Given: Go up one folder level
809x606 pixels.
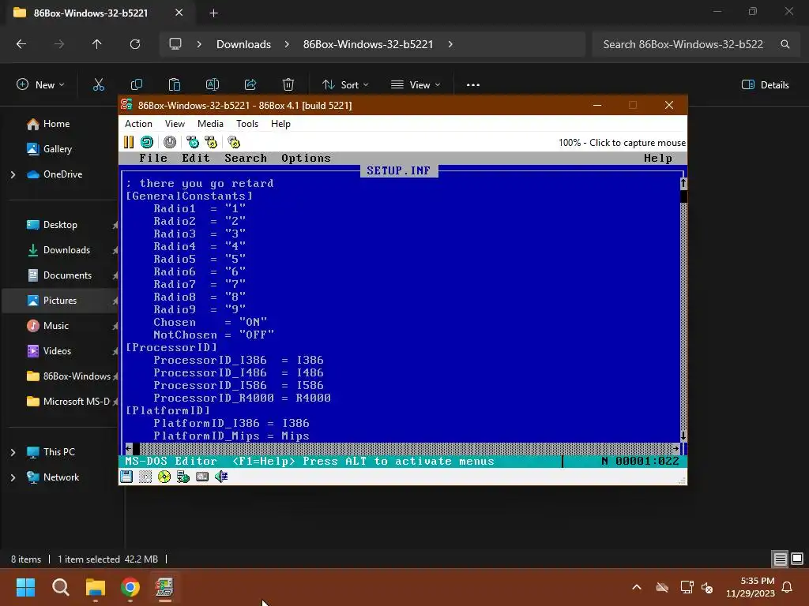Looking at the screenshot, I should [x=96, y=44].
